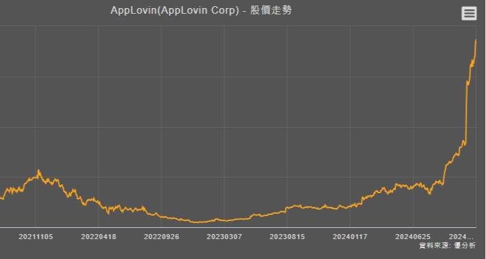Screen dimensions: 486x259
Task: Select the 20220926 x-axis date label
Action: click(161, 237)
